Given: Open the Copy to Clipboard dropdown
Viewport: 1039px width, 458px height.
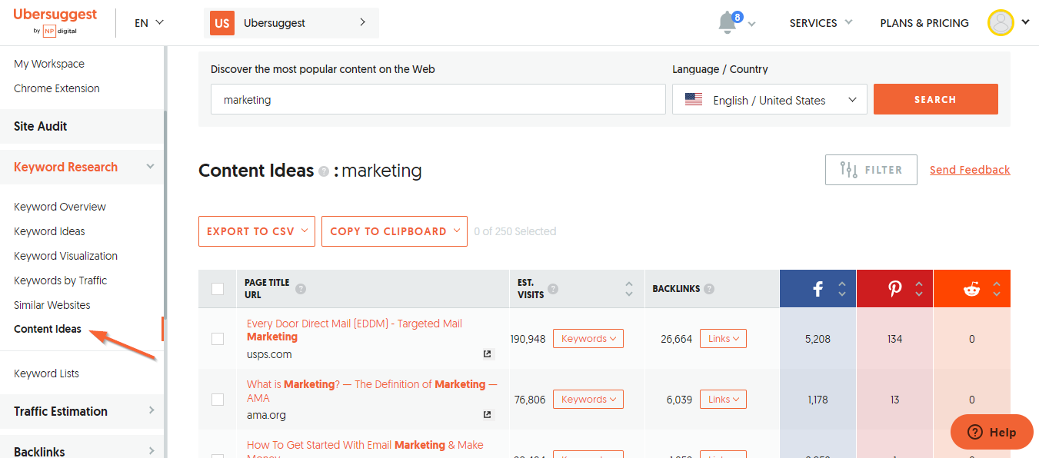Looking at the screenshot, I should (x=395, y=231).
